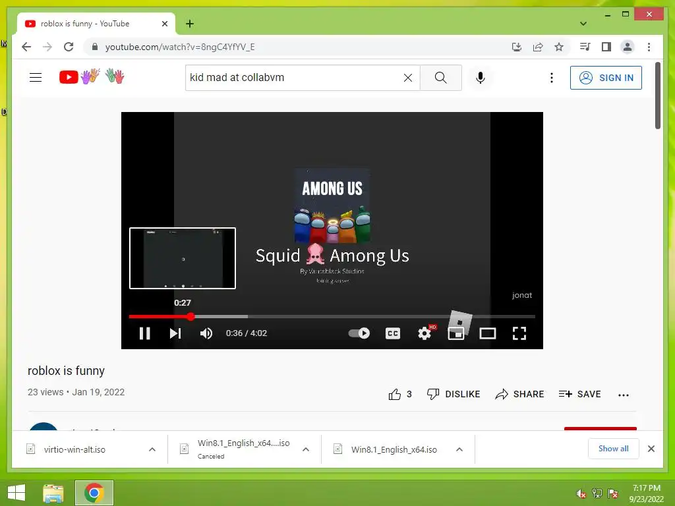Screen dimensions: 675x506
Task: Expand options for virtio-win-alt.iso download
Action: click(152, 449)
